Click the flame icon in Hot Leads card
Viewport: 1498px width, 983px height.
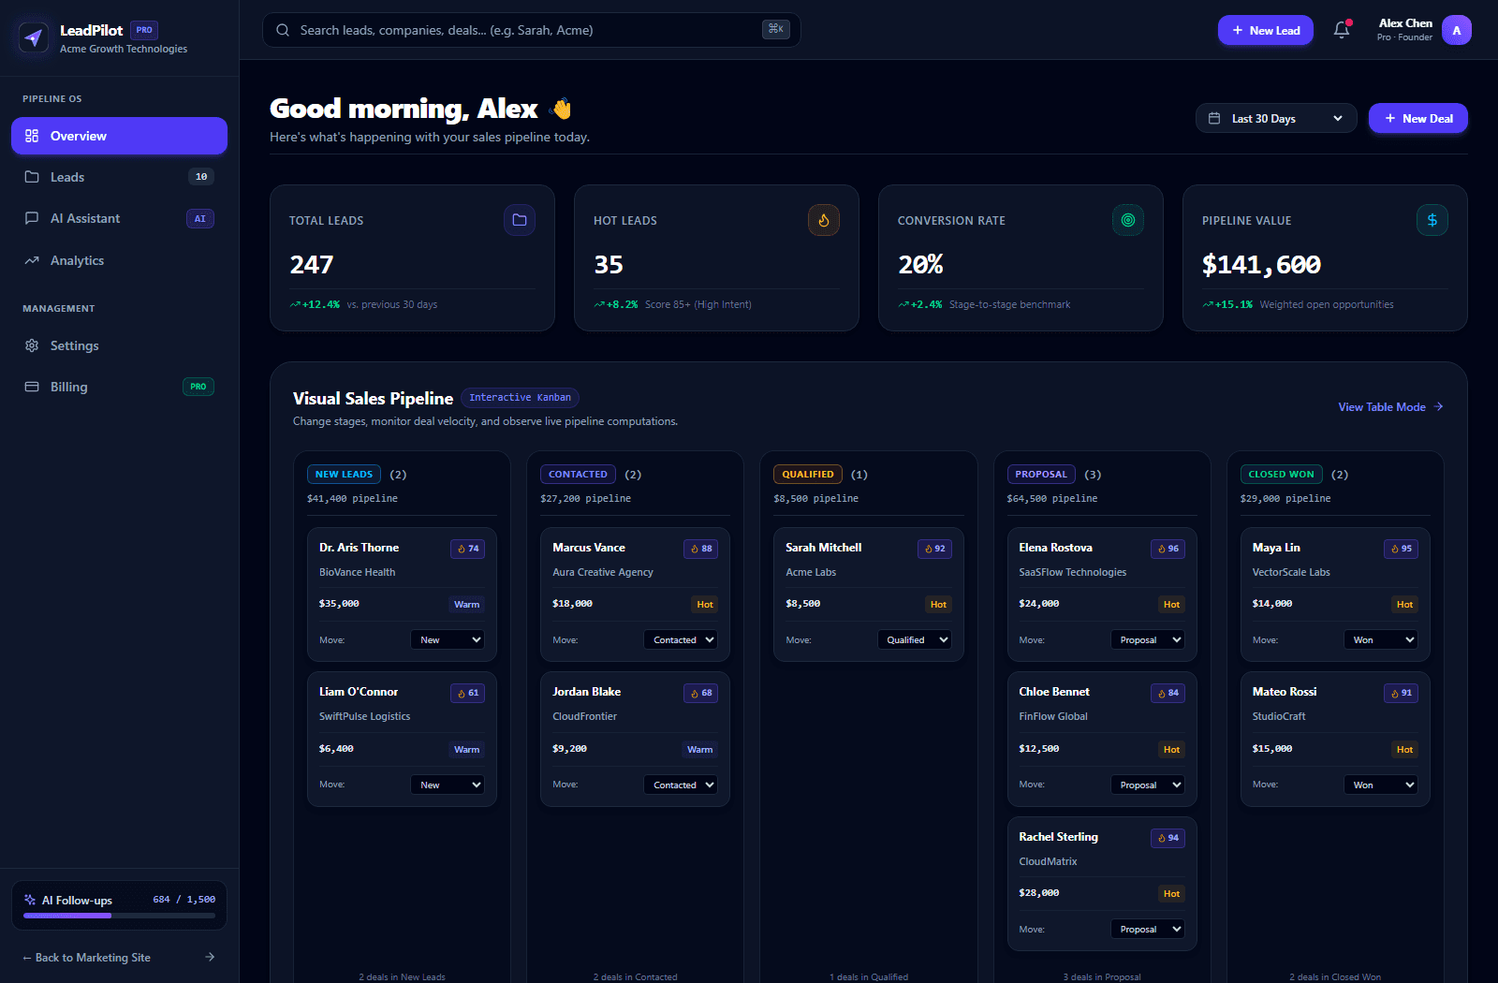coord(824,220)
